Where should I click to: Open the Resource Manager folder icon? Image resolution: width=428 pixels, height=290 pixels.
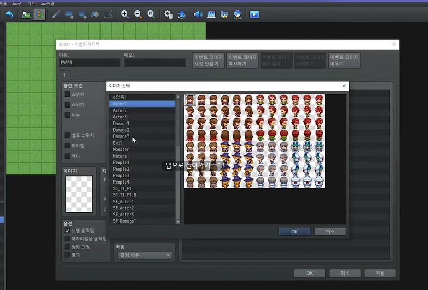pyautogui.click(x=224, y=14)
